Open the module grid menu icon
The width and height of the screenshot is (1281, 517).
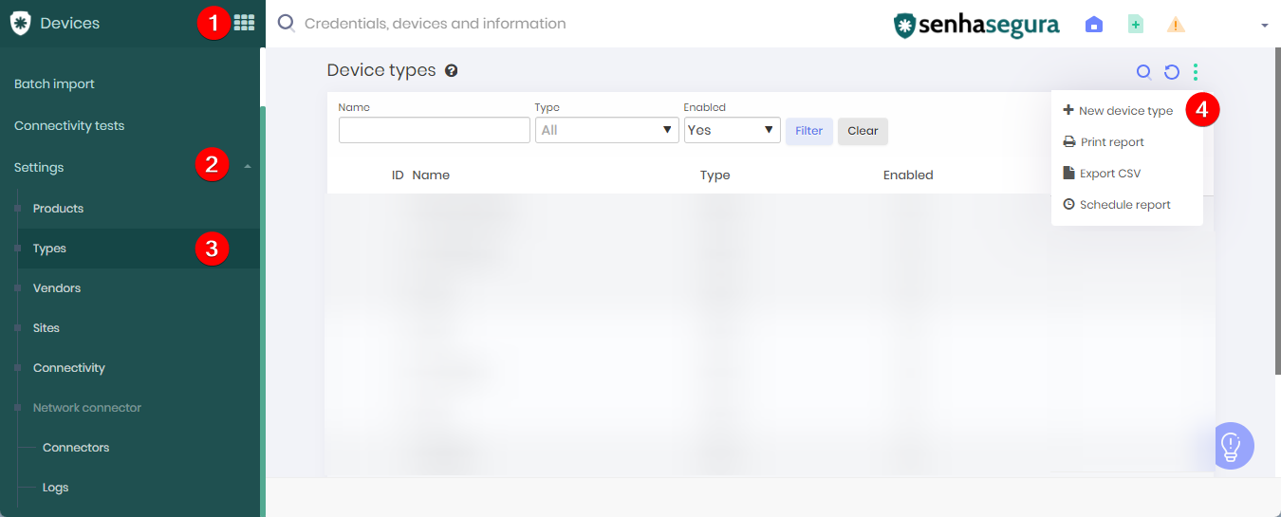coord(244,23)
